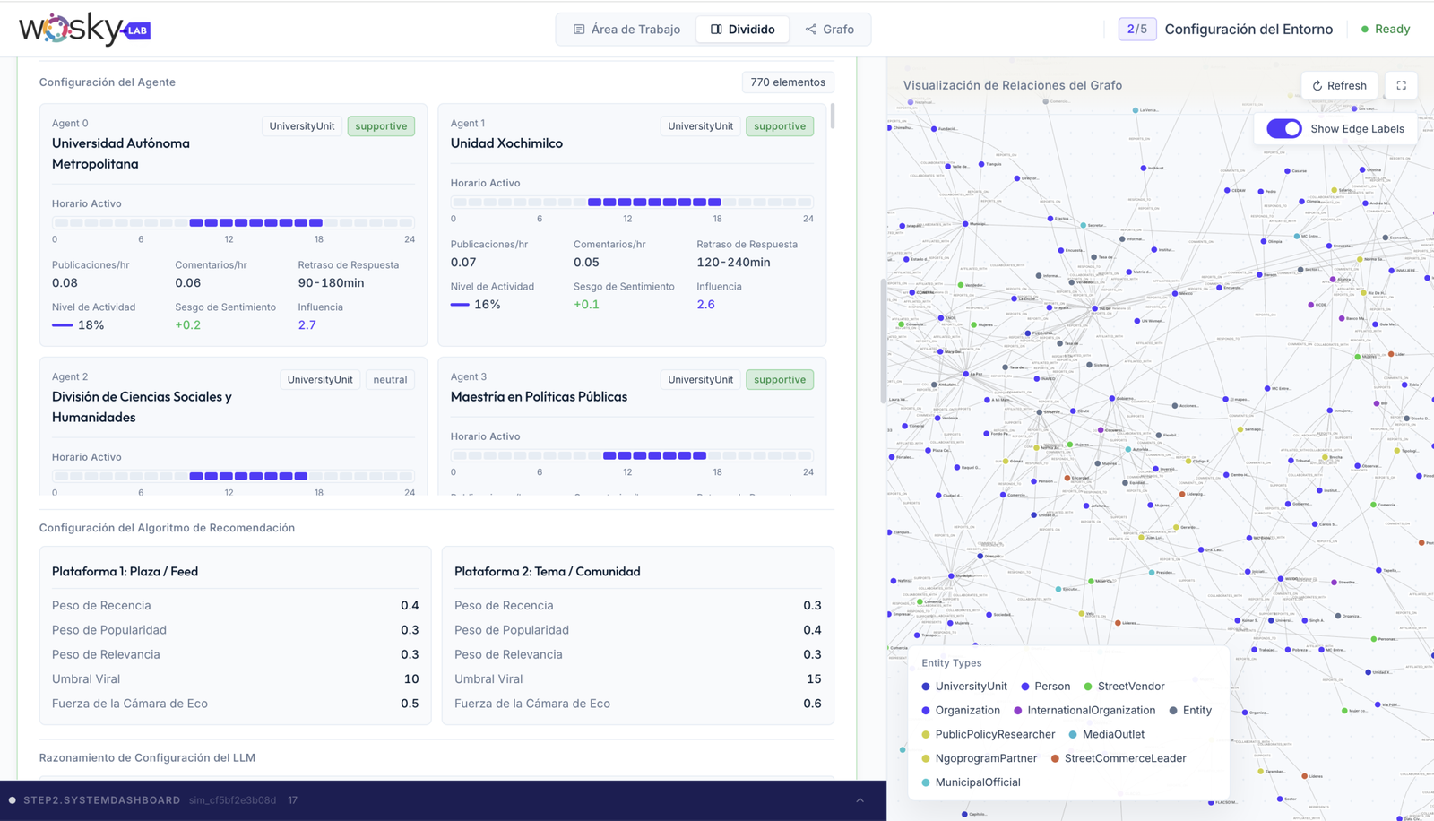The width and height of the screenshot is (1434, 821).
Task: Click the agent list scrollbar
Action: click(x=833, y=117)
